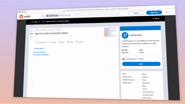The height and width of the screenshot is (104, 185).
Task: Expand the post using the arrows icon
Action: click(x=36, y=38)
